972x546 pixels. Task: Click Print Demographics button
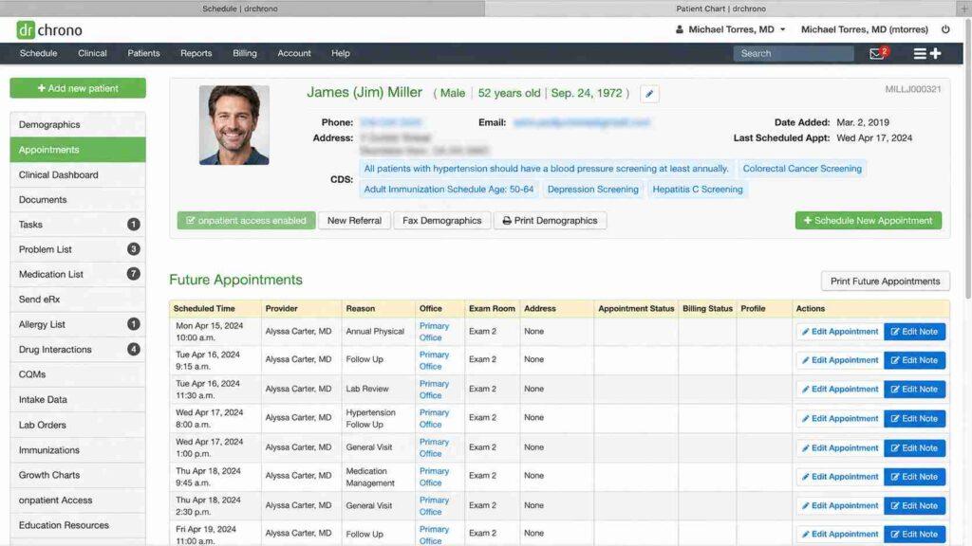[x=550, y=220]
